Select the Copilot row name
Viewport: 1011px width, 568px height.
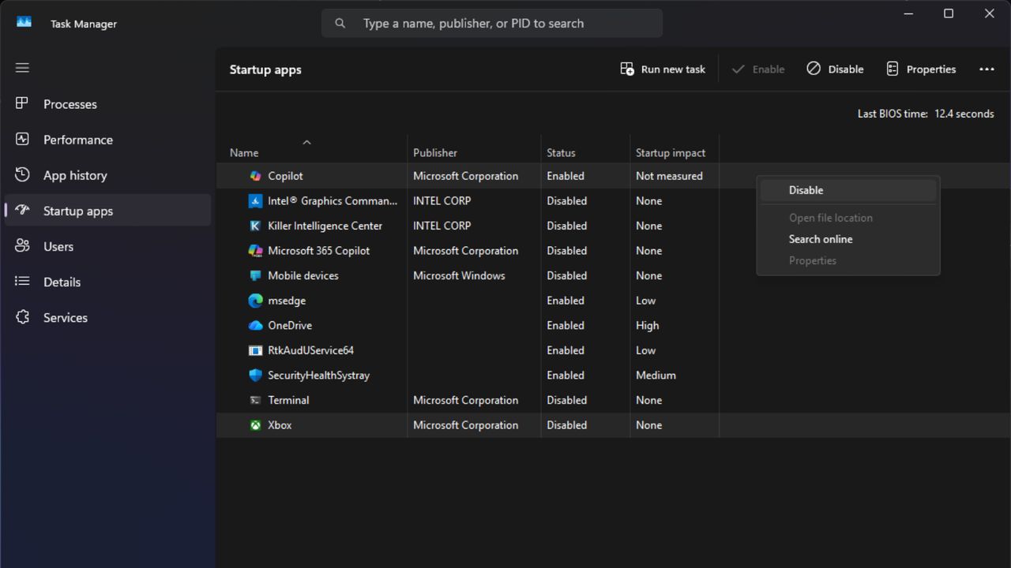click(x=285, y=176)
